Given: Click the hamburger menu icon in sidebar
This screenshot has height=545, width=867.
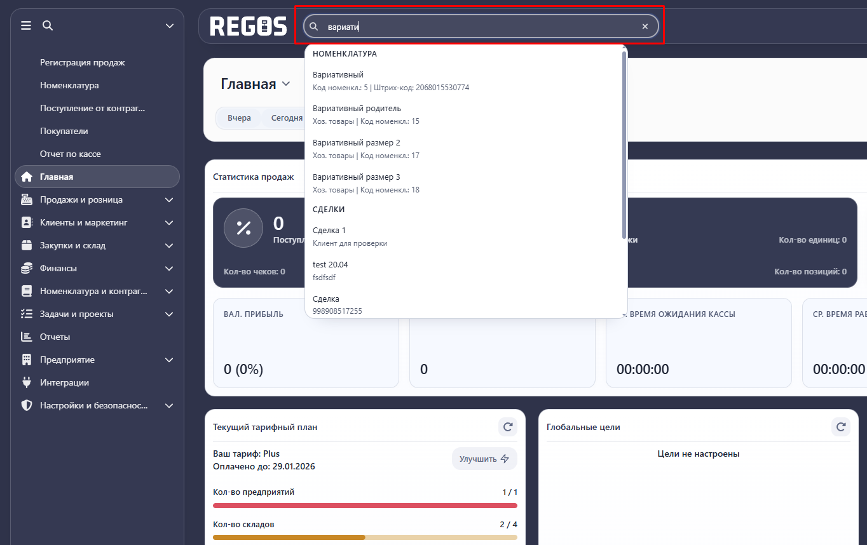Looking at the screenshot, I should [26, 26].
